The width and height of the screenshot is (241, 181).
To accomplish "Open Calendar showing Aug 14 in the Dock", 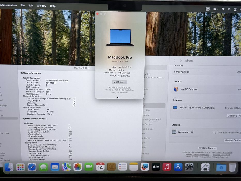I will click(x=100, y=167).
